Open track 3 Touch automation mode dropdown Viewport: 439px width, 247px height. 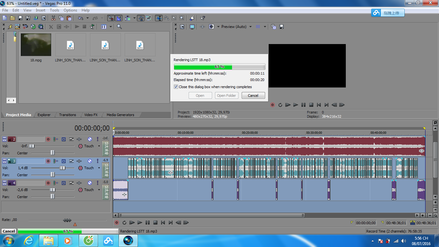point(99,168)
